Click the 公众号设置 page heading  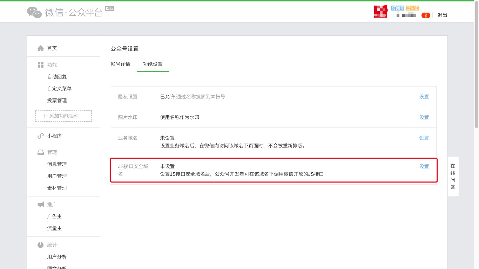(x=125, y=49)
